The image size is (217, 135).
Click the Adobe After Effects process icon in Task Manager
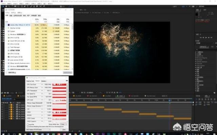pos(8,25)
